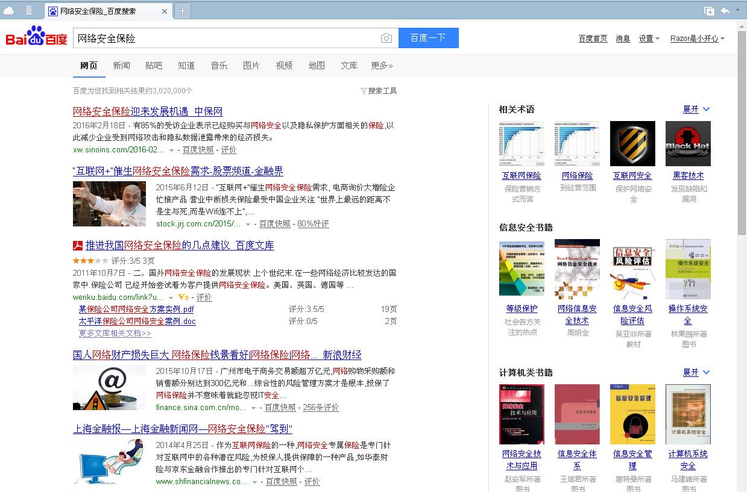Open 某保险公司网络安全方案实例.pdf
This screenshot has width=747, height=492.
coord(136,309)
